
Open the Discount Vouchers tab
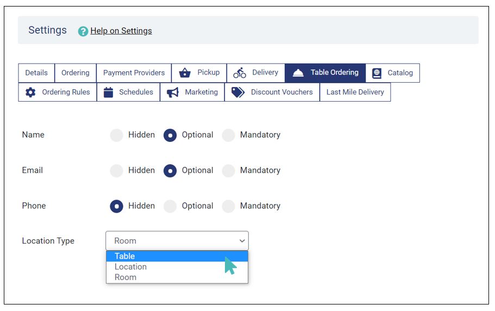[x=272, y=92]
